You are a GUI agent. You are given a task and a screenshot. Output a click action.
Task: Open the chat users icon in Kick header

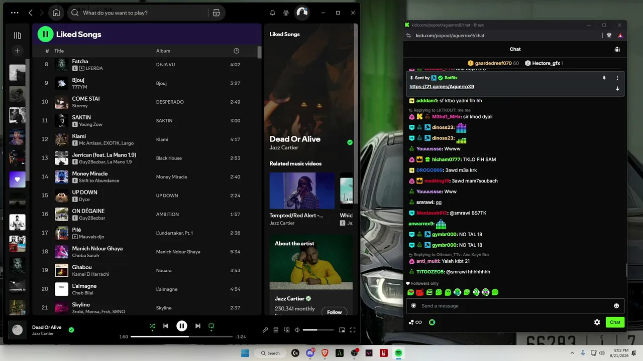617,49
